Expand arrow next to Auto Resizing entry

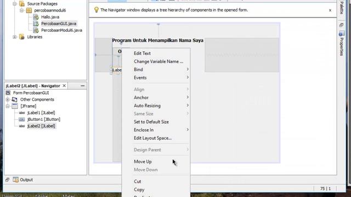point(188,105)
